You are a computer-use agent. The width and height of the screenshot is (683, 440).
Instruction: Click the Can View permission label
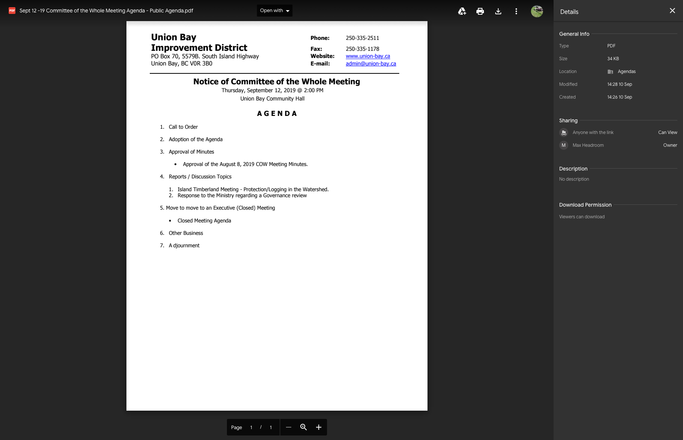[667, 132]
